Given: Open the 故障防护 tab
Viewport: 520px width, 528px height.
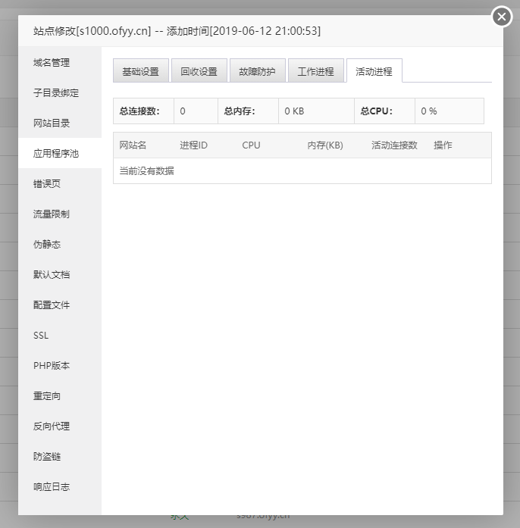Looking at the screenshot, I should 257,71.
